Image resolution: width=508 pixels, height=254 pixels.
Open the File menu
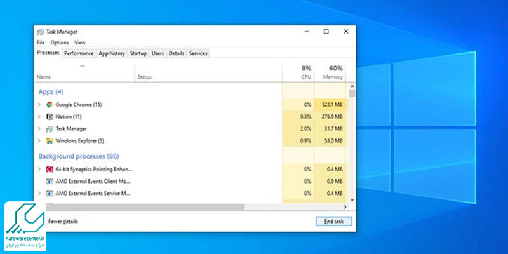41,43
